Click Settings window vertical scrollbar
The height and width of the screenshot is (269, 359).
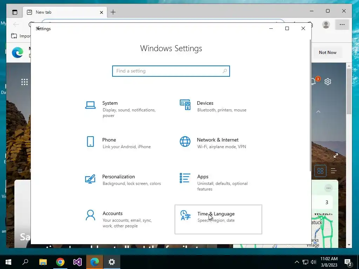pos(311,105)
